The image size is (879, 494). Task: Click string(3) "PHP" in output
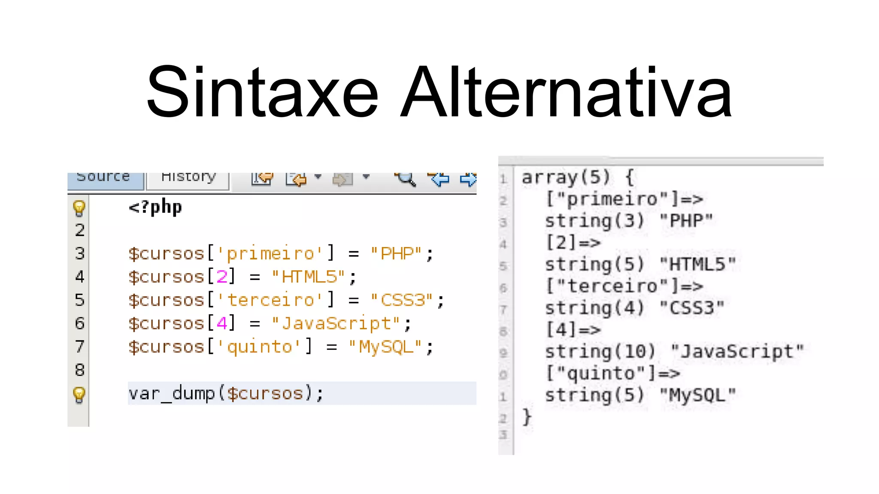click(629, 221)
